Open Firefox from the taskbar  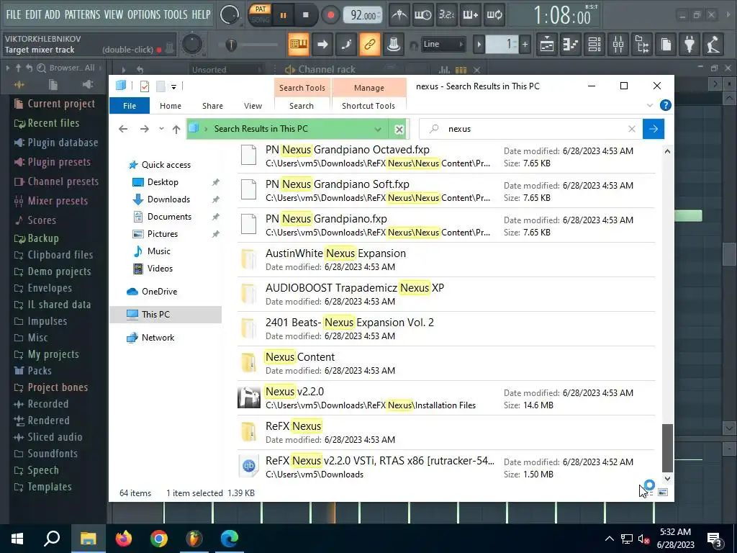pyautogui.click(x=124, y=539)
